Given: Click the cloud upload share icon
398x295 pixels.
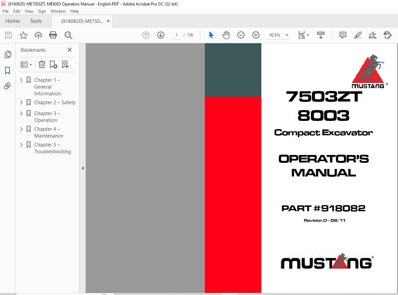Looking at the screenshot, I should 38,35.
